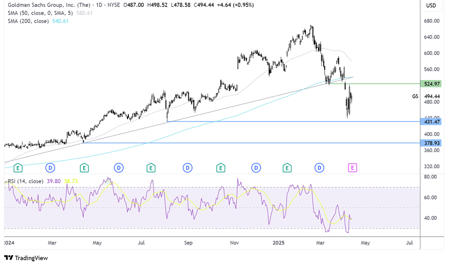This screenshot has width=467, height=266.
Task: Click the 'NYSE' exchange label
Action: pos(113,5)
